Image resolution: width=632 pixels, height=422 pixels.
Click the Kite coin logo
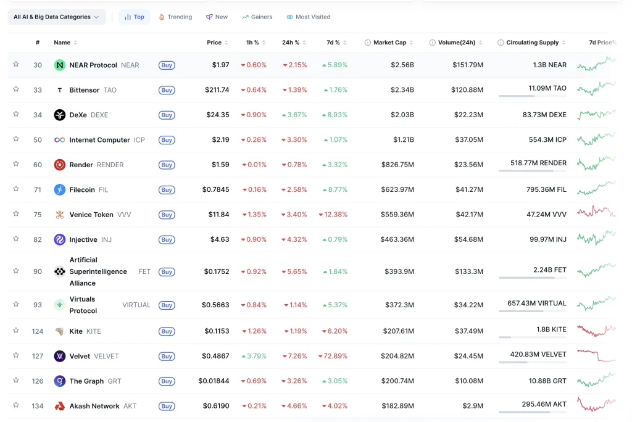tap(60, 331)
